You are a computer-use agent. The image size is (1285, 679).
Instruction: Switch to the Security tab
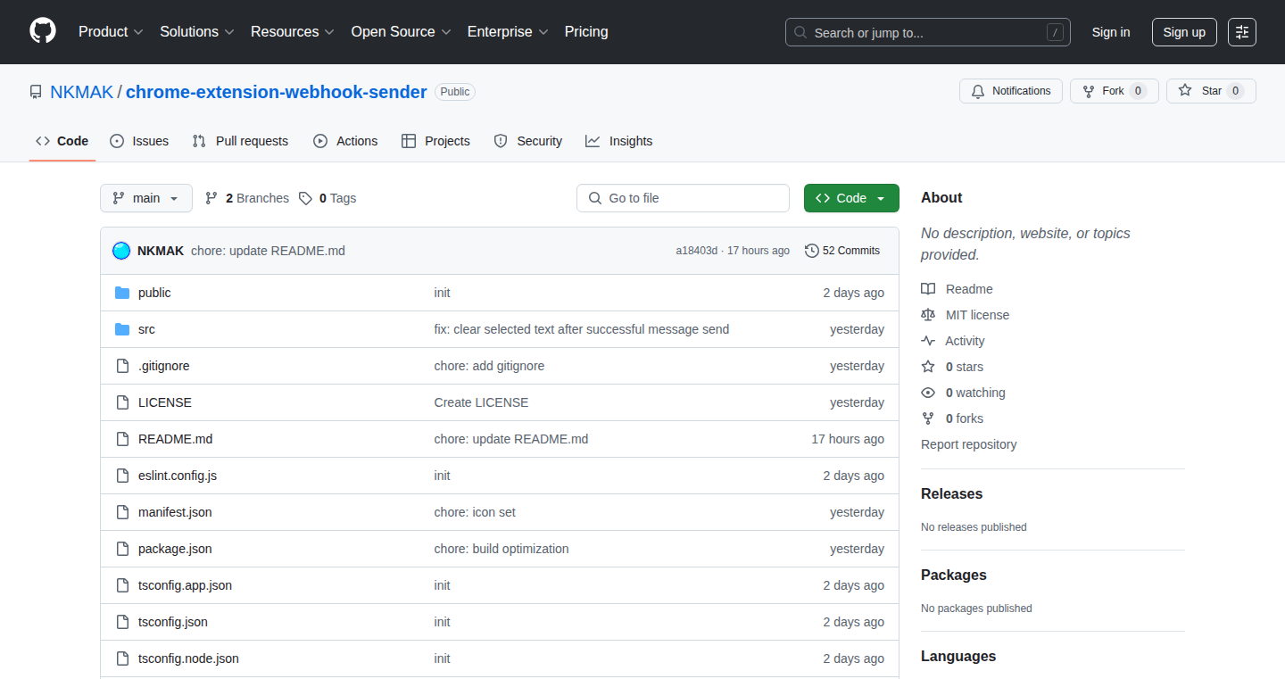(x=528, y=141)
